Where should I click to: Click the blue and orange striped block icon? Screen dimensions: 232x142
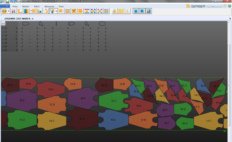(26, 11)
